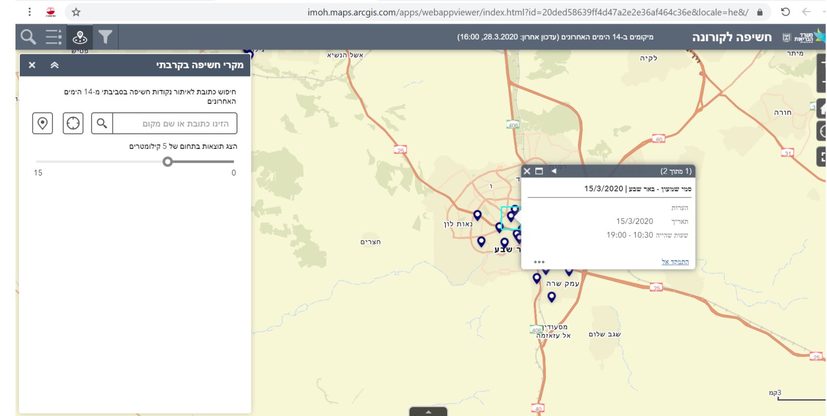This screenshot has height=416, width=827.
Task: Bookmark page with the star icon
Action: (x=76, y=12)
